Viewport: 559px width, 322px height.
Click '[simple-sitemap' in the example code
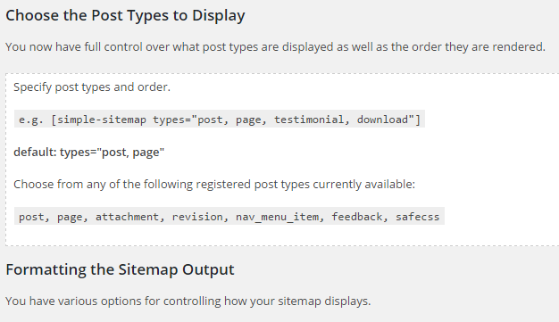coord(98,120)
